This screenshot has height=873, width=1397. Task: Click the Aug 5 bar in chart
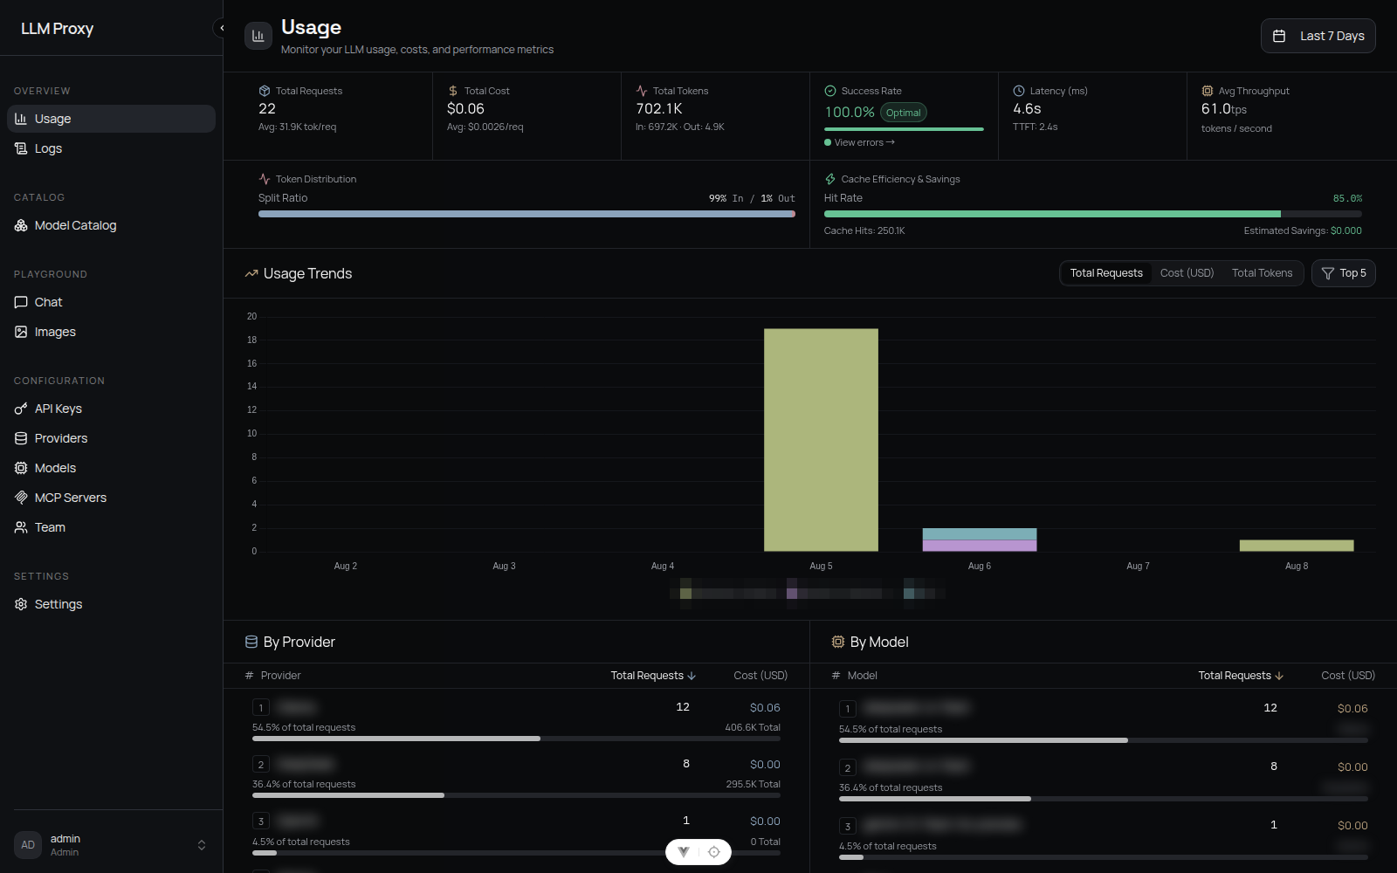click(x=821, y=440)
